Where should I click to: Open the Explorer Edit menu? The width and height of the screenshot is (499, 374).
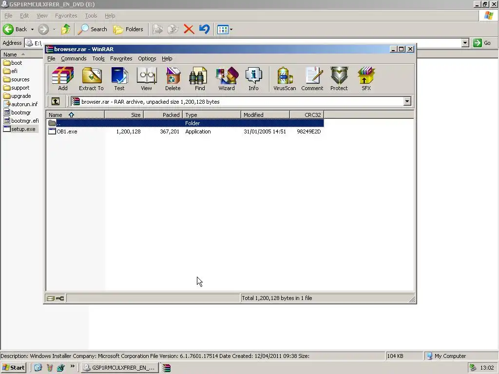pos(24,16)
